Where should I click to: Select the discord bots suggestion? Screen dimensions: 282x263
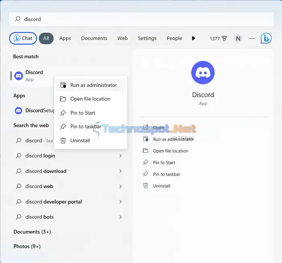pyautogui.click(x=69, y=217)
